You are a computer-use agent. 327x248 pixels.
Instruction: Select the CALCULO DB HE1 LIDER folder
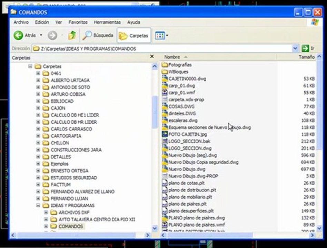coord(75,115)
